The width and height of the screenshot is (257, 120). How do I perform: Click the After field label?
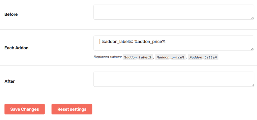[x=10, y=81]
